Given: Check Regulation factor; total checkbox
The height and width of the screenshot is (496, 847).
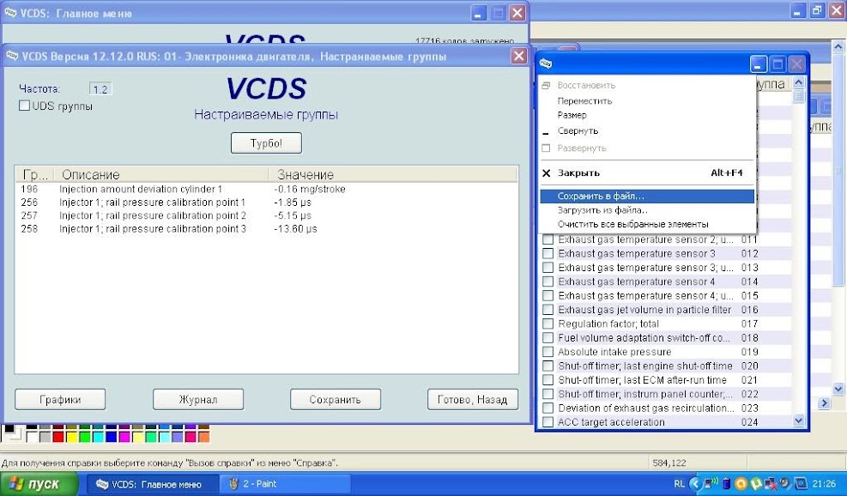Looking at the screenshot, I should (548, 324).
